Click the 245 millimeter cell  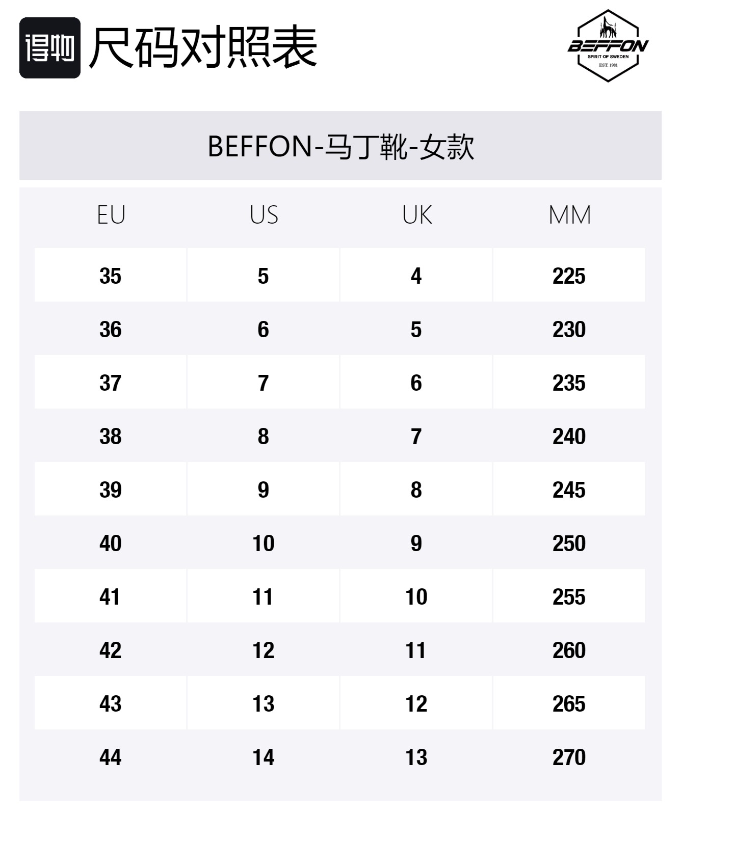(569, 490)
